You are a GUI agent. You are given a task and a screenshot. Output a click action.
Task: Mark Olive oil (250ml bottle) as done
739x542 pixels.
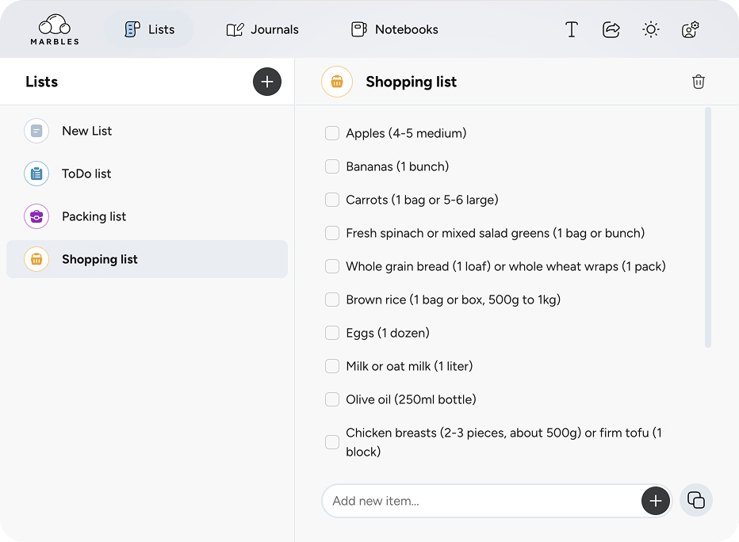(332, 399)
